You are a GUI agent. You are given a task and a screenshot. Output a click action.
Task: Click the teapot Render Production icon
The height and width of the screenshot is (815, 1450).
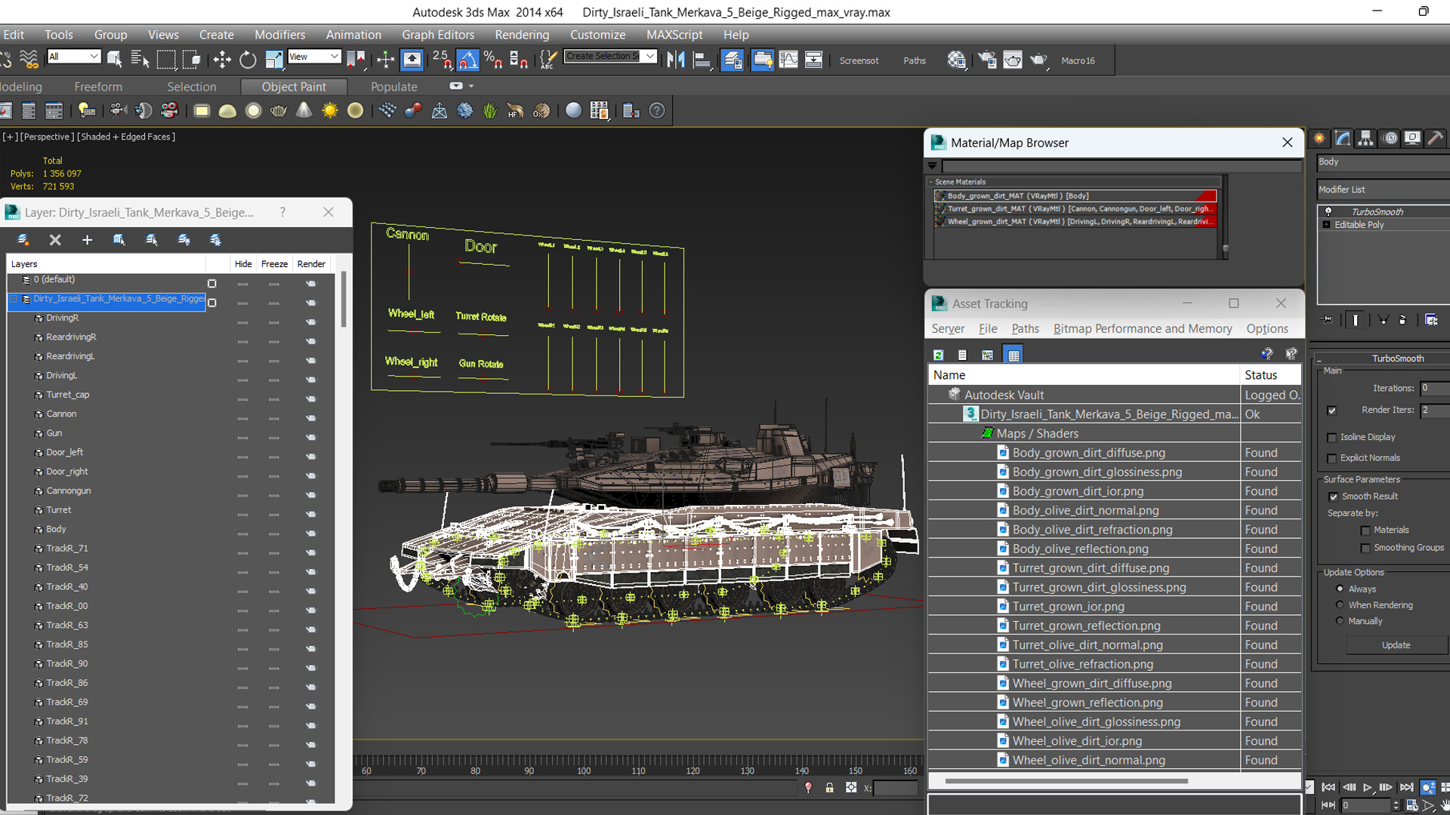click(x=1038, y=60)
